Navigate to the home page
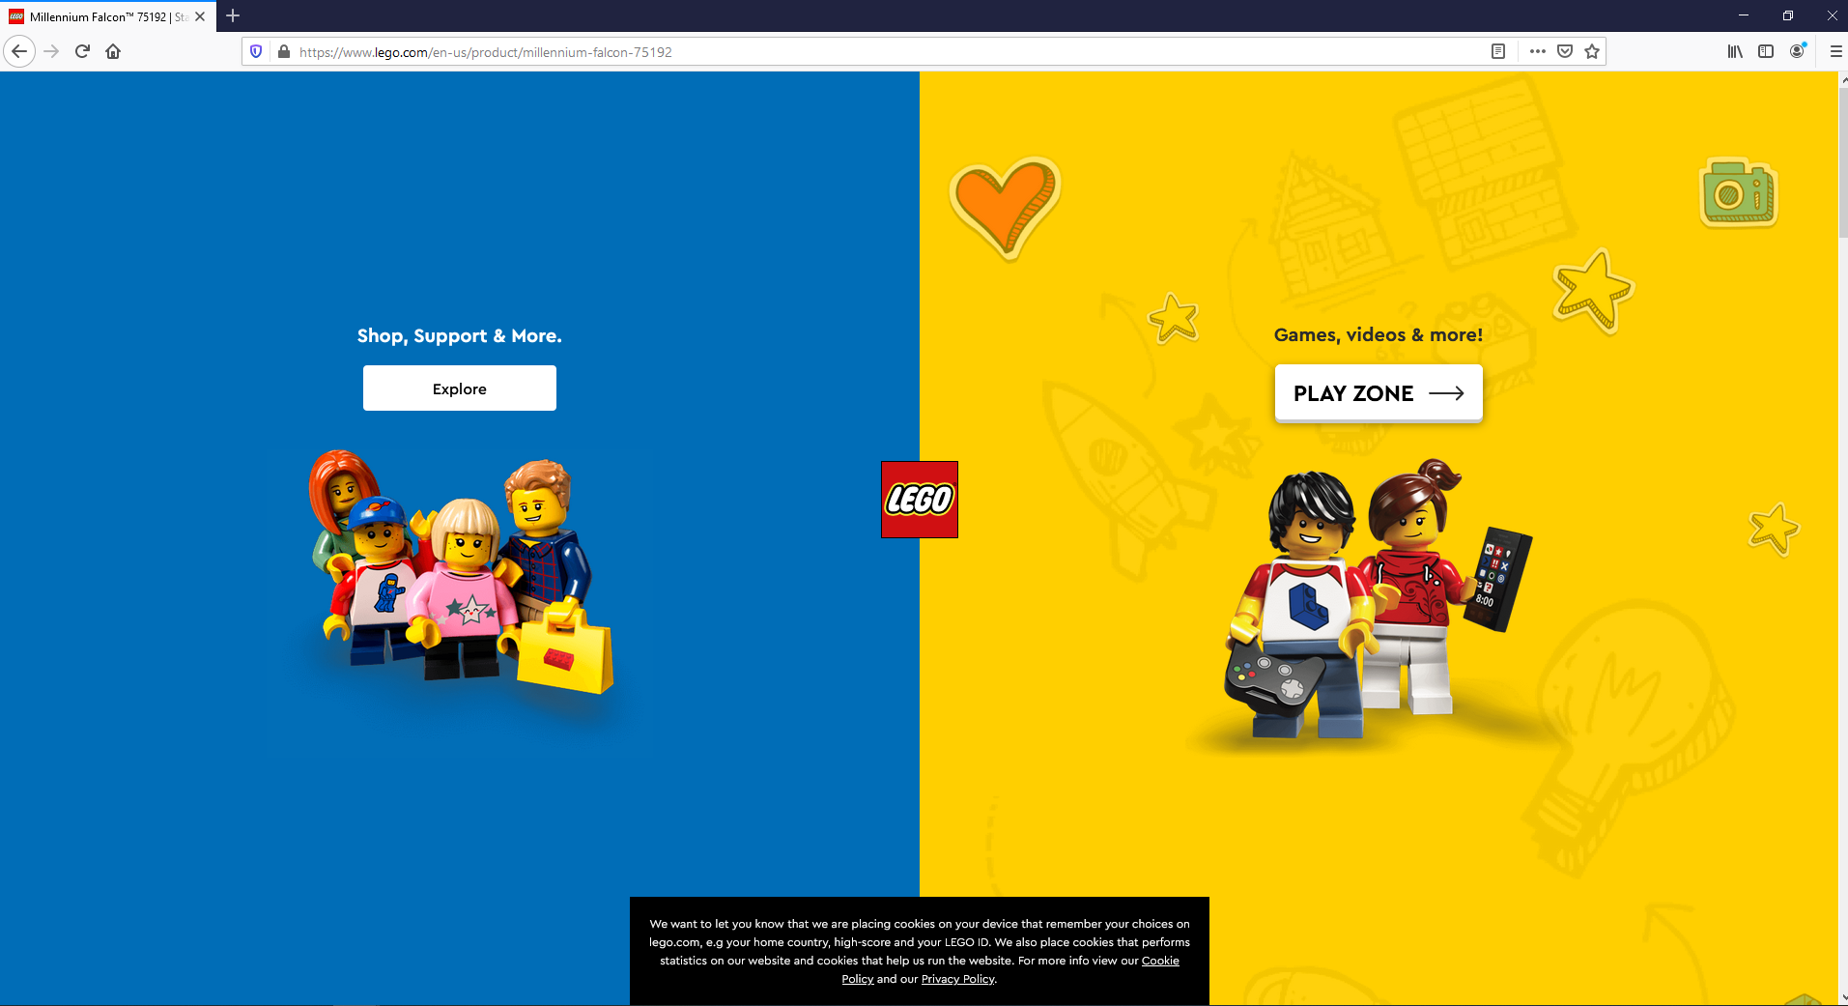This screenshot has width=1848, height=1006. click(x=112, y=51)
